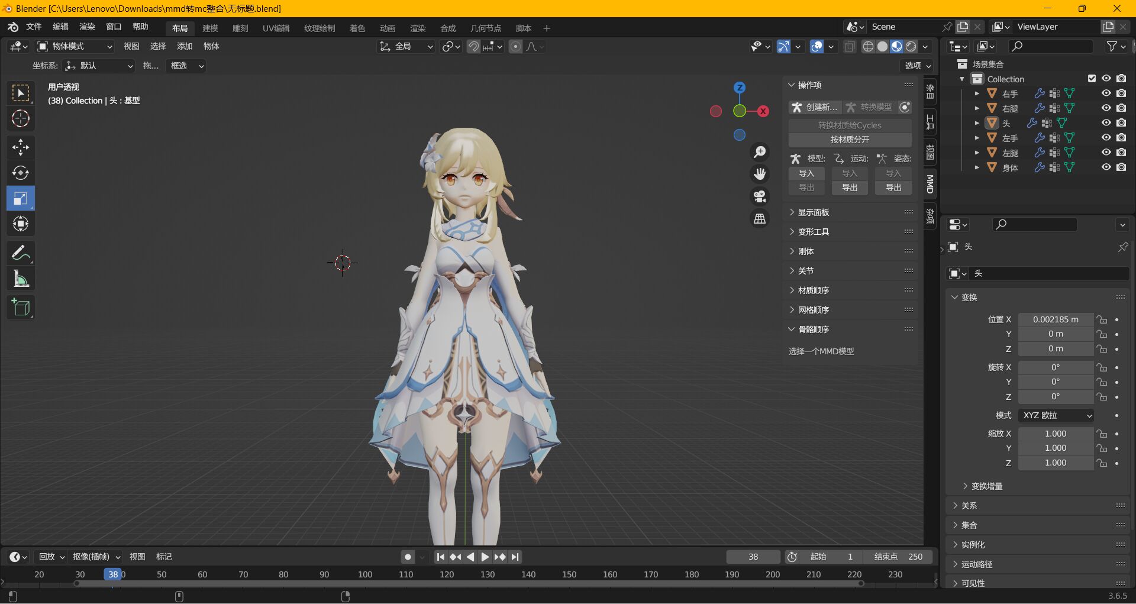1136x604 pixels.
Task: Click the viewport zoom magnifier icon
Action: point(760,152)
